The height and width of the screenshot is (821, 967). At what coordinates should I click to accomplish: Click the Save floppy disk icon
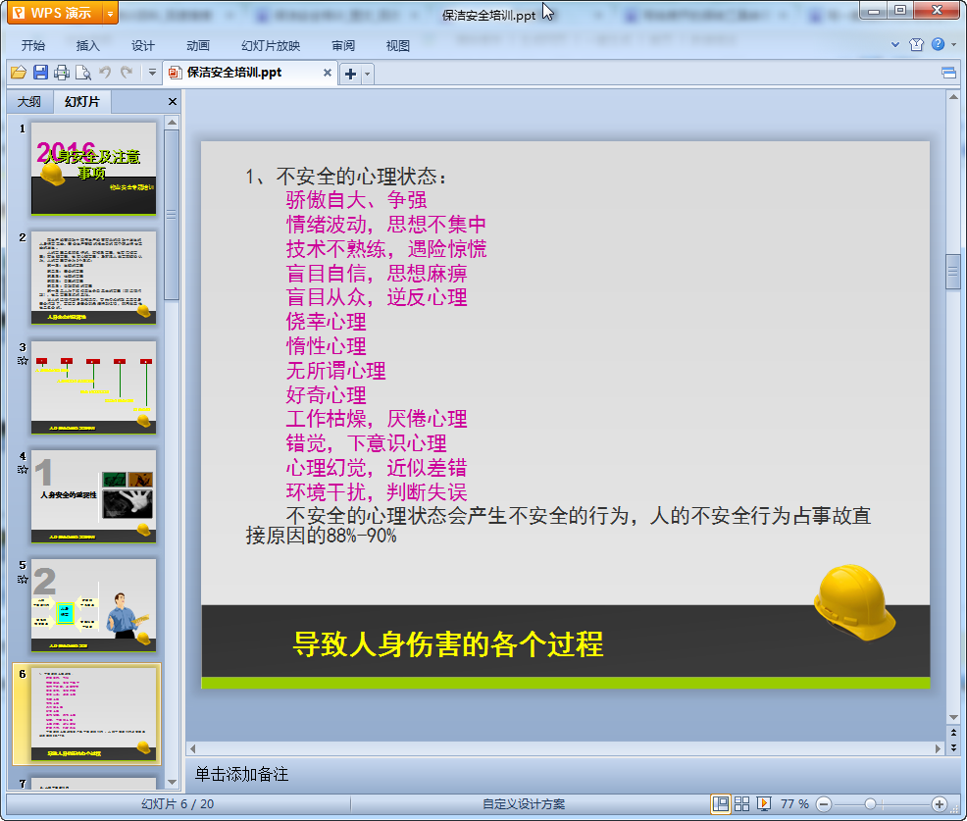40,73
